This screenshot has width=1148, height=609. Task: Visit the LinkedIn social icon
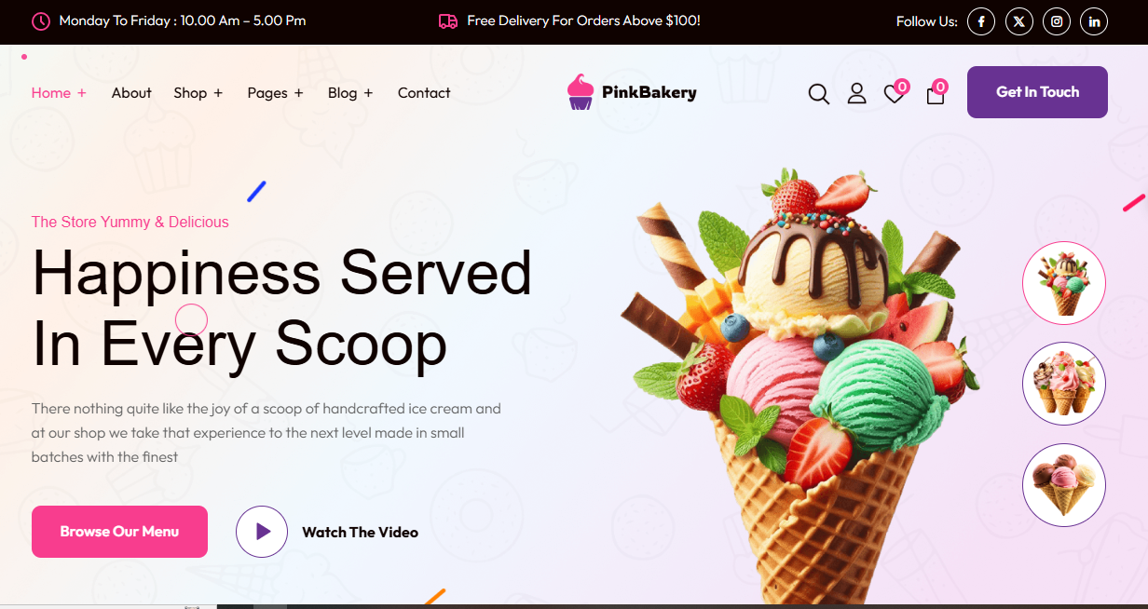click(1094, 21)
